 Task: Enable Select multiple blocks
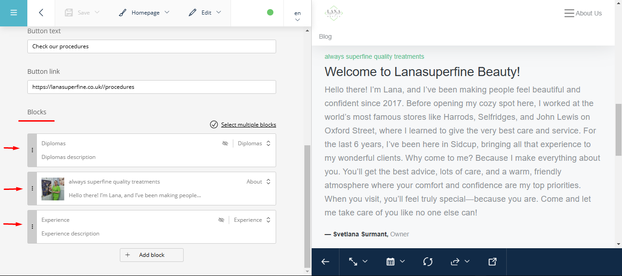pyautogui.click(x=248, y=125)
